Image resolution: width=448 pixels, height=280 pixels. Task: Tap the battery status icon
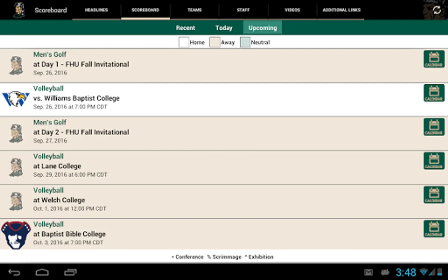(440, 272)
